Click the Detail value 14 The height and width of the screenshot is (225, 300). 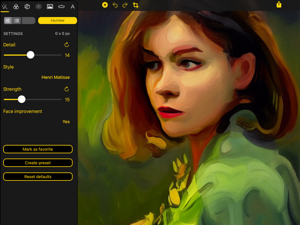point(67,55)
